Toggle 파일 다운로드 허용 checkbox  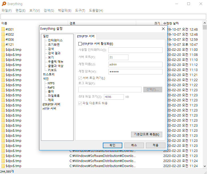(x=80, y=103)
